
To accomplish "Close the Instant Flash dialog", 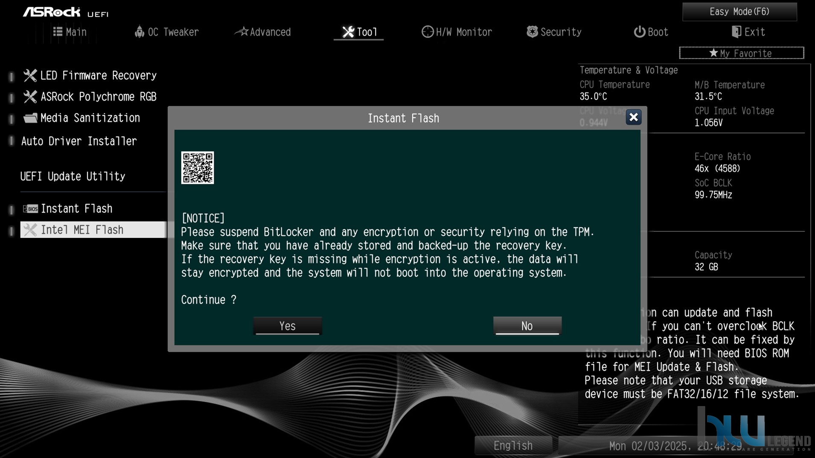I will pyautogui.click(x=633, y=117).
